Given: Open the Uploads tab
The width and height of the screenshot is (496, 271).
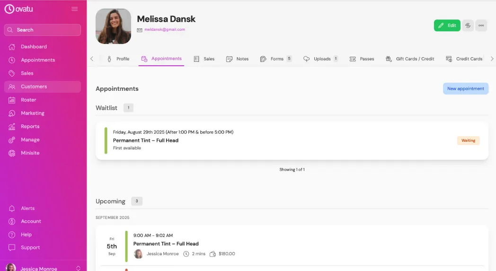Looking at the screenshot, I should click(320, 59).
